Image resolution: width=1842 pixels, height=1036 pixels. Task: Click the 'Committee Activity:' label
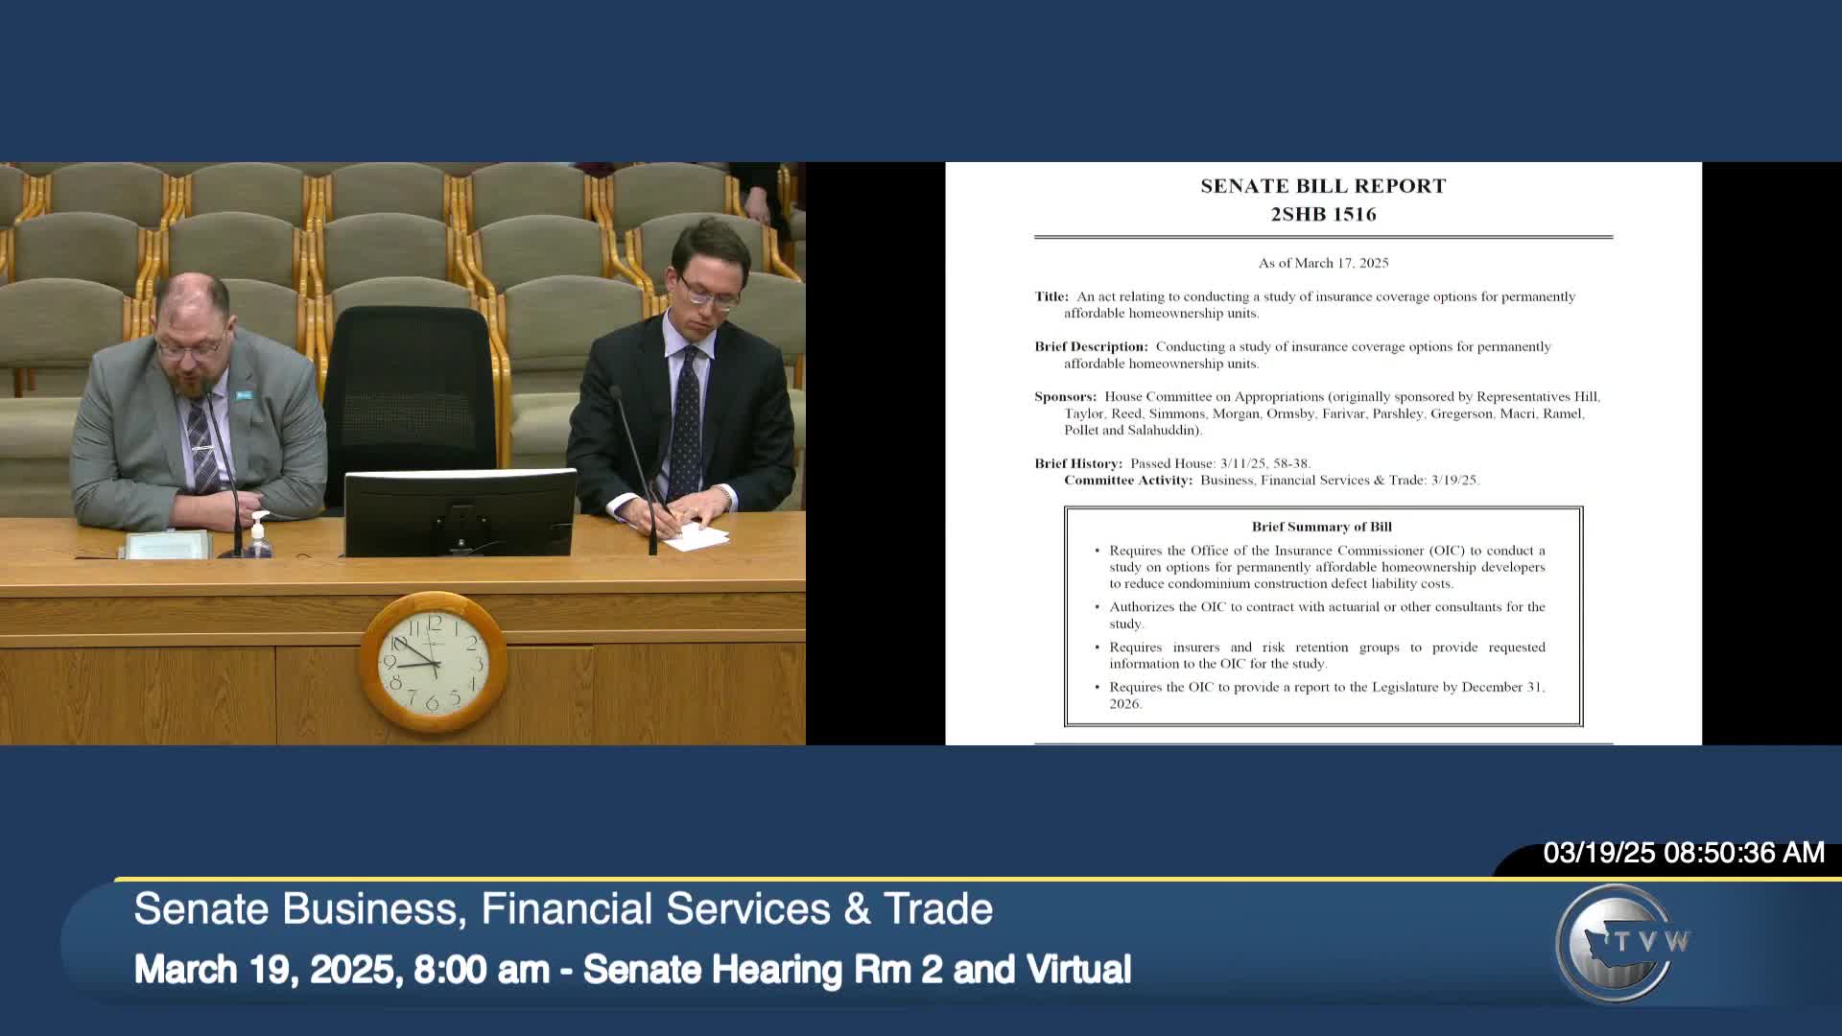[x=1127, y=480]
